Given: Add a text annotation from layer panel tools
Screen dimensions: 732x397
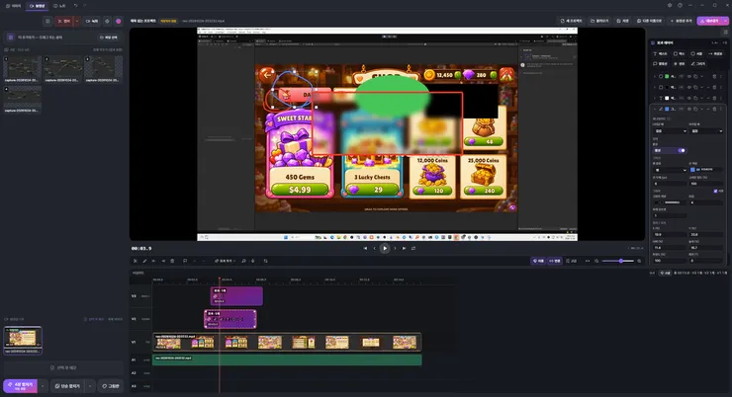Looking at the screenshot, I should click(x=660, y=54).
